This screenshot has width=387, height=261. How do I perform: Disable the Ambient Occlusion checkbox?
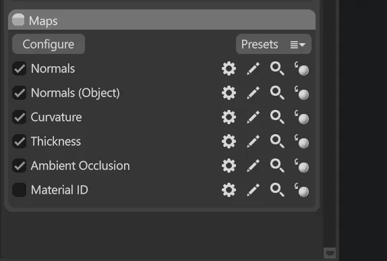point(20,165)
